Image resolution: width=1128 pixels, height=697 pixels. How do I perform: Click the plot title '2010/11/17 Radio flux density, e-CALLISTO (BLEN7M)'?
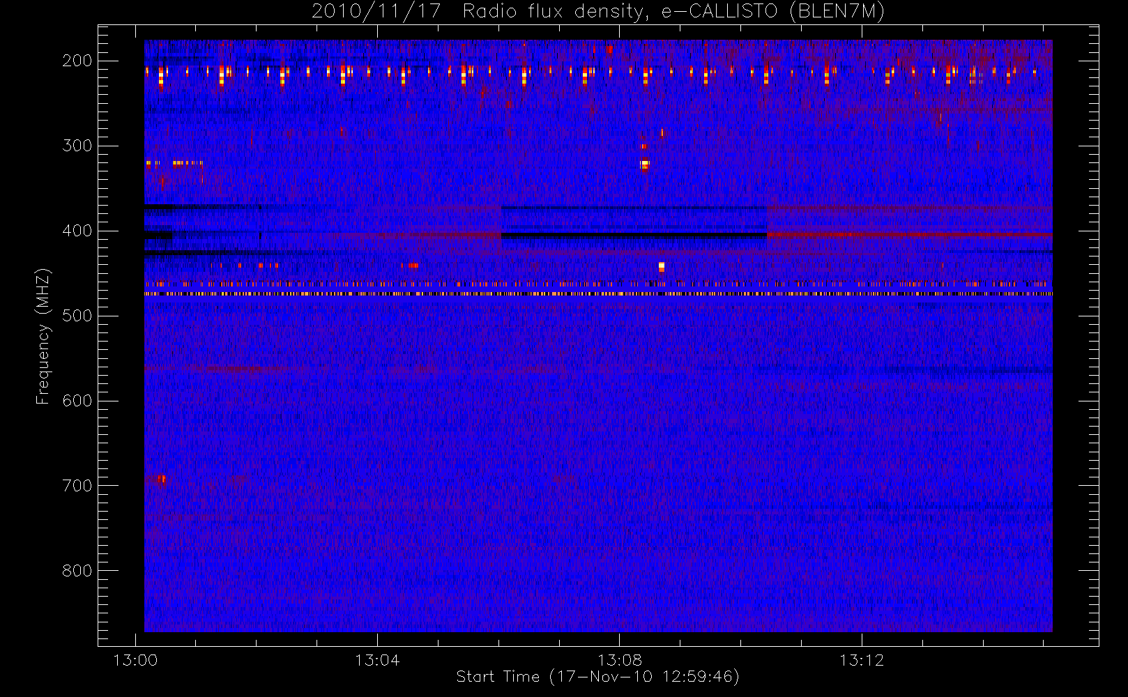598,11
